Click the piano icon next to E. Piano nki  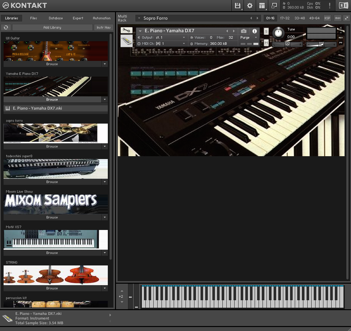[x=8, y=109]
